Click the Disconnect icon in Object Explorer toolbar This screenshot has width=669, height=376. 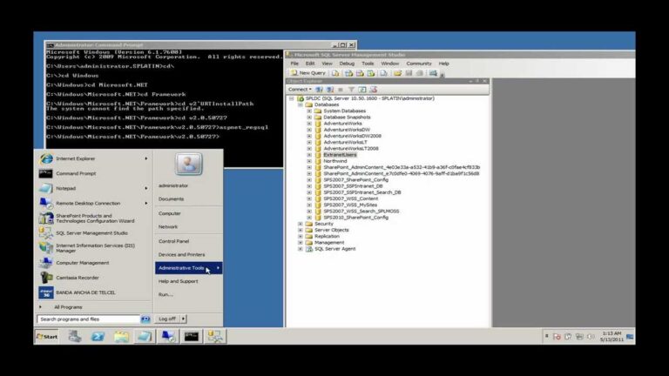(x=330, y=90)
